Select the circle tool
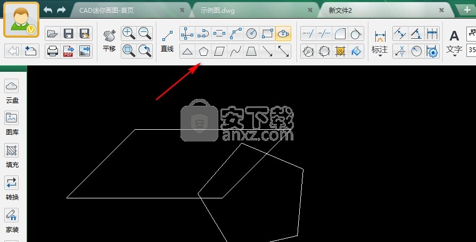This screenshot has height=242, width=476. [251, 34]
